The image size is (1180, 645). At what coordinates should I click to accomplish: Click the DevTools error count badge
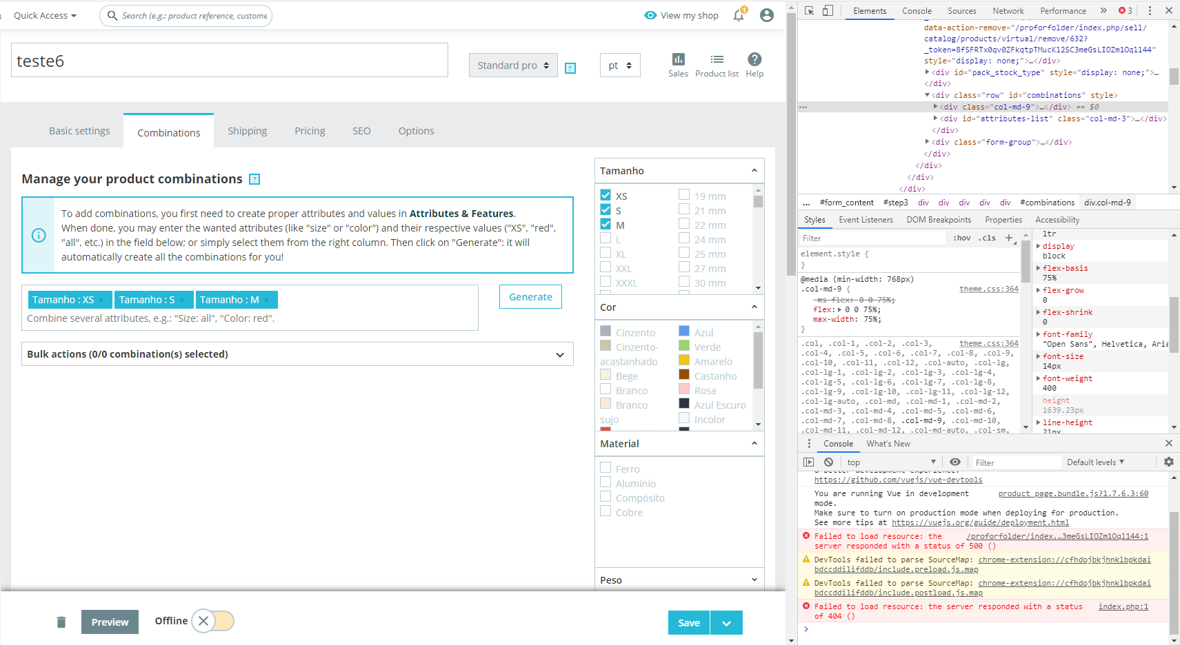click(x=1126, y=10)
